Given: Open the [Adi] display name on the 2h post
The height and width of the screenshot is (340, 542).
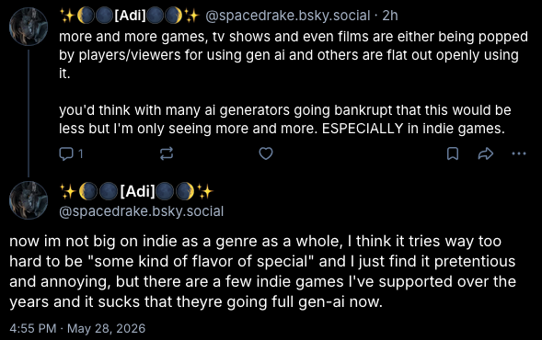Looking at the screenshot, I should (x=130, y=16).
